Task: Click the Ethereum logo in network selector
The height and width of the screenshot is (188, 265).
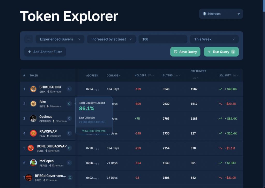Action: [x=204, y=14]
